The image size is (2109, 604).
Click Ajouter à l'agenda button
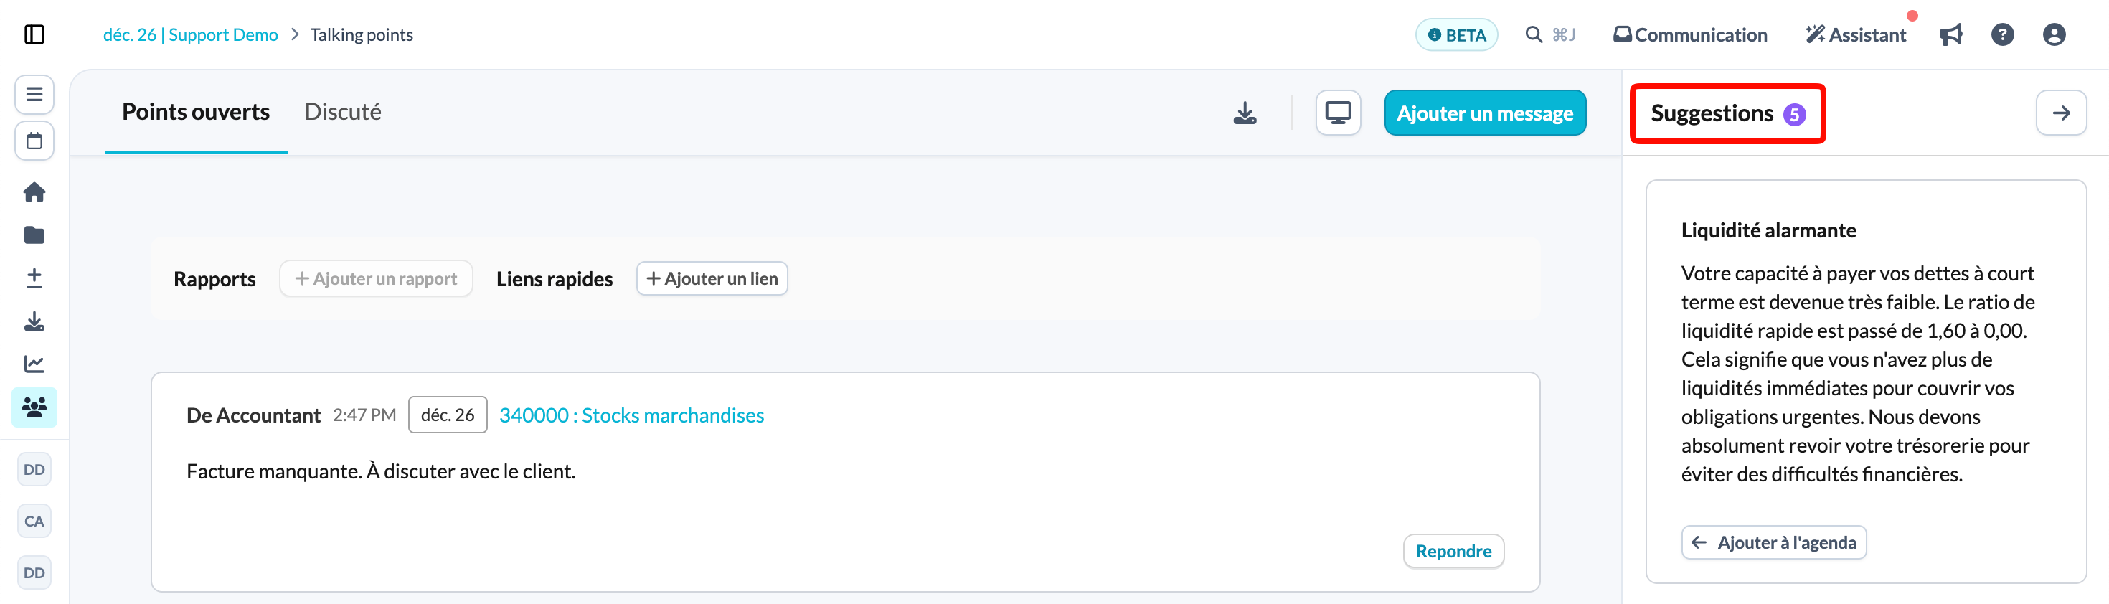[1773, 542]
